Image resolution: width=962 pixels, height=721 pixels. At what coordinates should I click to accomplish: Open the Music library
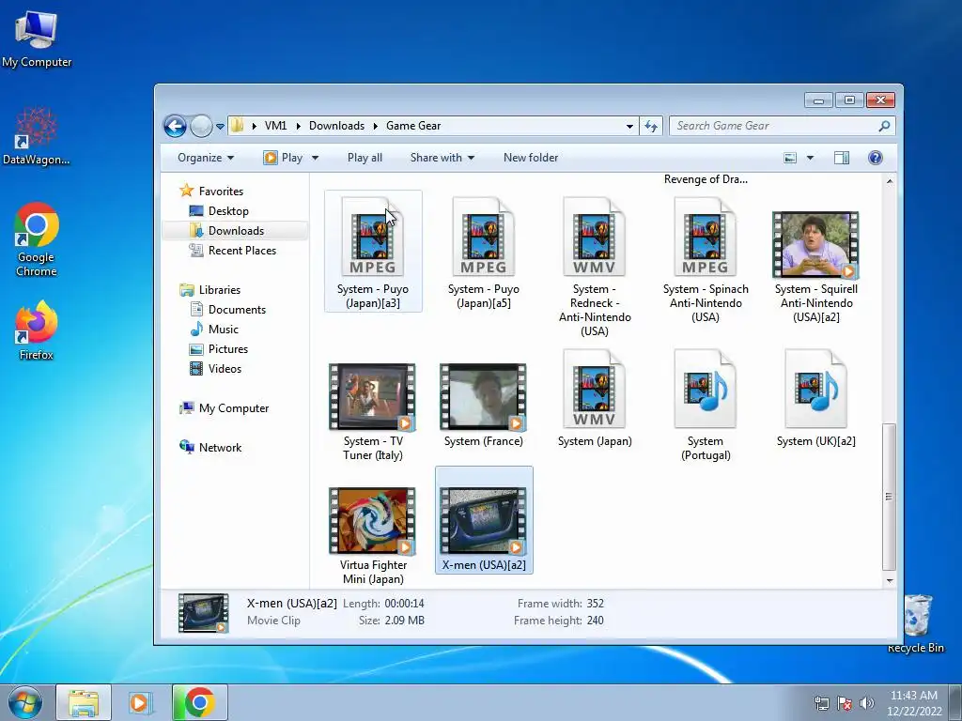point(214,330)
